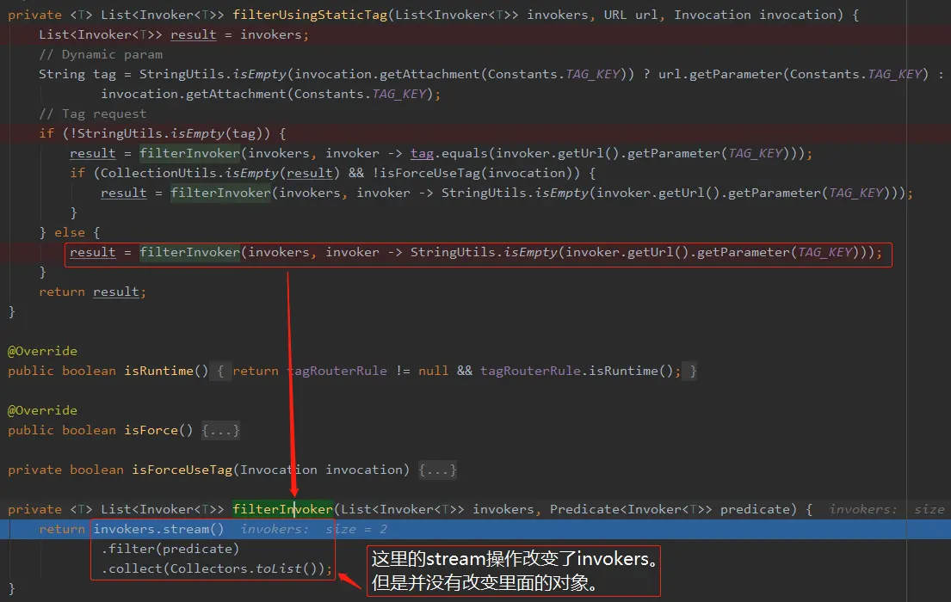951x602 pixels.
Task: Click 'return result;' statement
Action: pos(93,292)
